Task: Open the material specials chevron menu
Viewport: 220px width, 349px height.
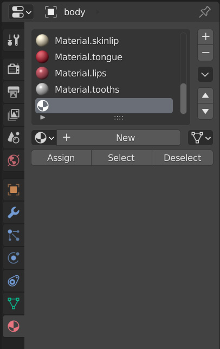Action: [x=205, y=74]
